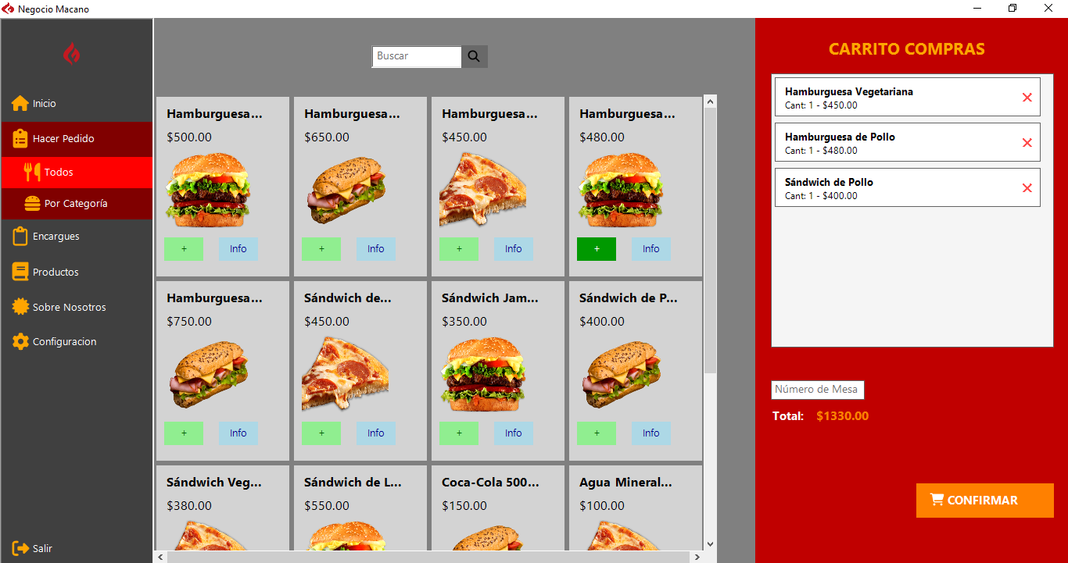
Task: Focus the Buscar search field
Action: (x=417, y=56)
